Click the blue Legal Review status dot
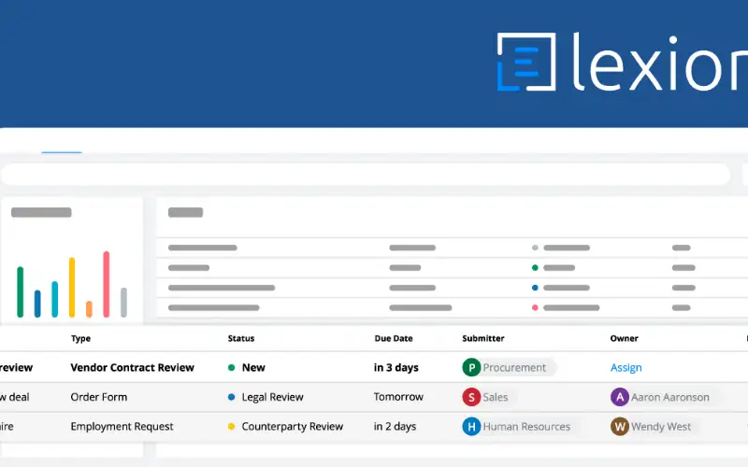The image size is (748, 467). point(231,397)
